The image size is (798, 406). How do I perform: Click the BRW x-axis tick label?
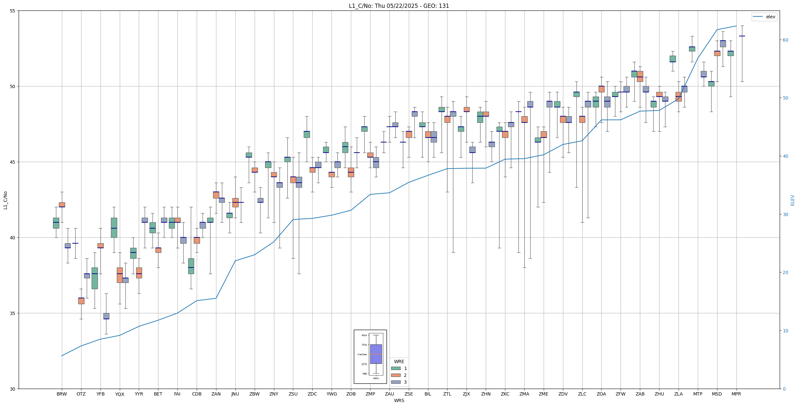[x=62, y=394]
